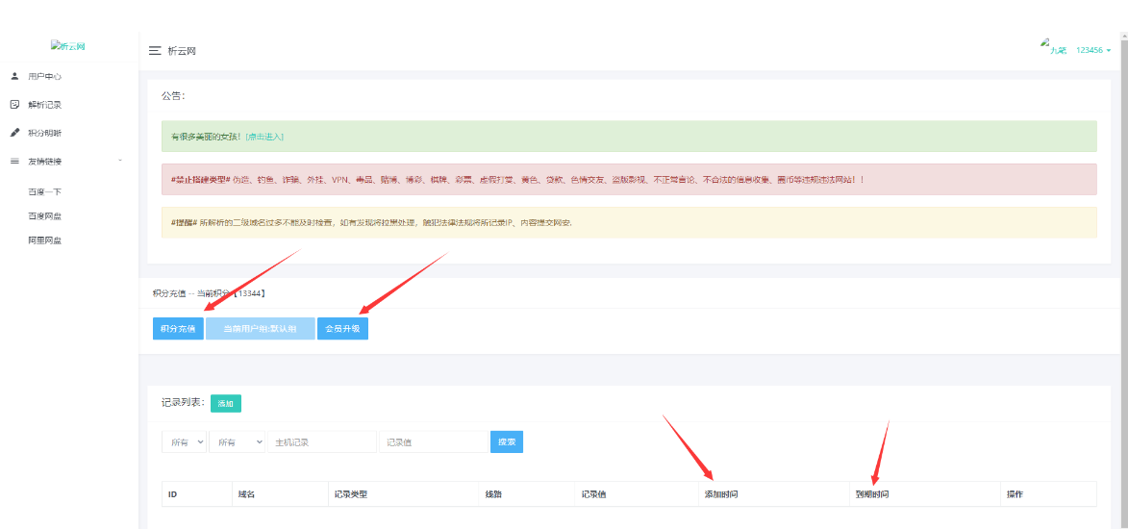Click the 添加时间 column header
This screenshot has width=1128, height=529.
point(773,494)
